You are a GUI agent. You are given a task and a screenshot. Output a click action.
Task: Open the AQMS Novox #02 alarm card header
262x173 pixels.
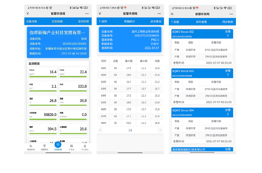coord(202,34)
